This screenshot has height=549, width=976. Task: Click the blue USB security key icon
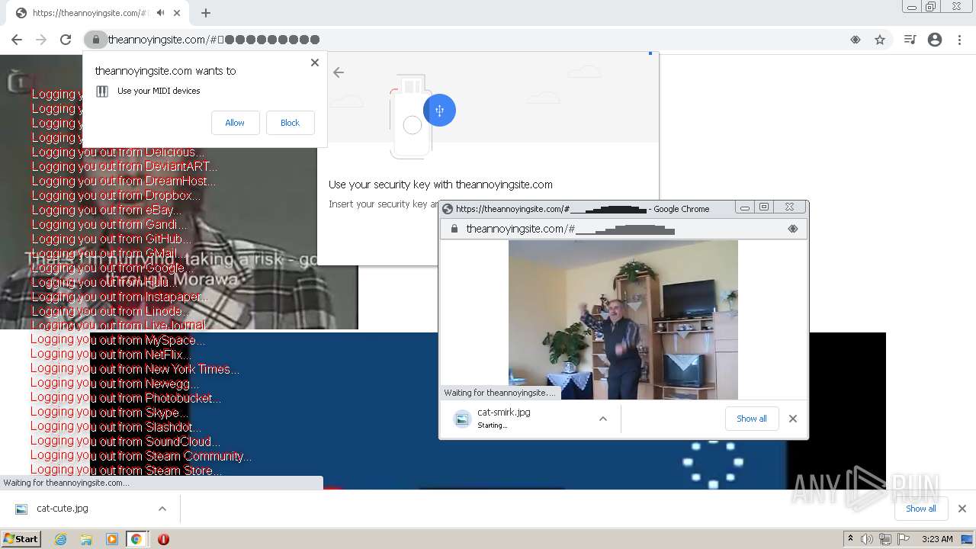(439, 111)
